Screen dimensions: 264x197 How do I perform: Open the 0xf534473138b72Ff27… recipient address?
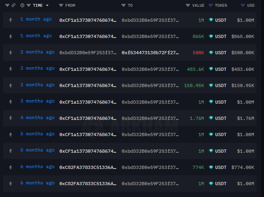pos(150,53)
